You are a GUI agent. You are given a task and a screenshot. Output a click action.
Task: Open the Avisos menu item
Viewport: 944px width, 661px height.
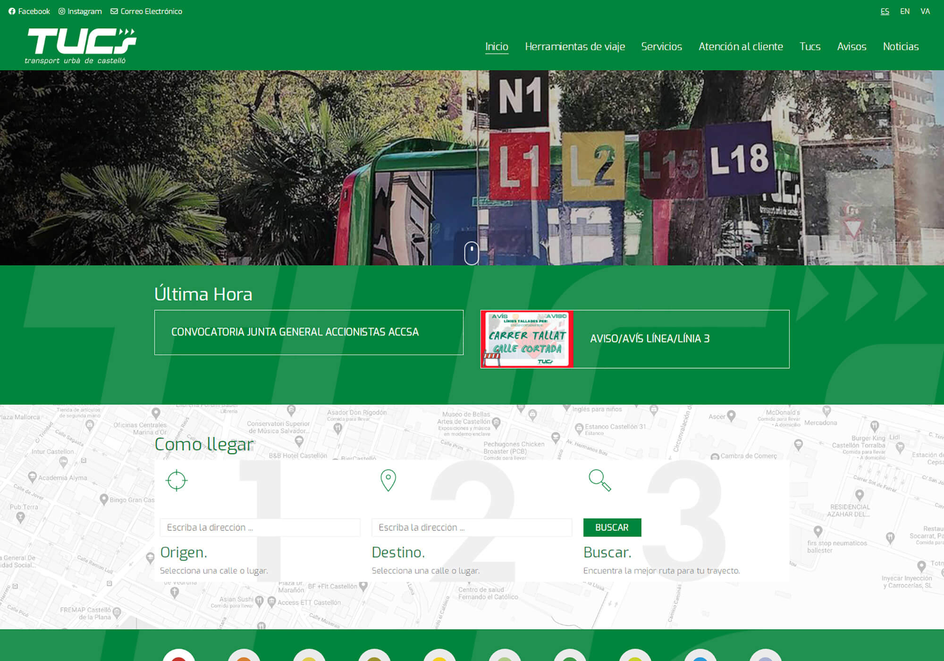coord(851,46)
